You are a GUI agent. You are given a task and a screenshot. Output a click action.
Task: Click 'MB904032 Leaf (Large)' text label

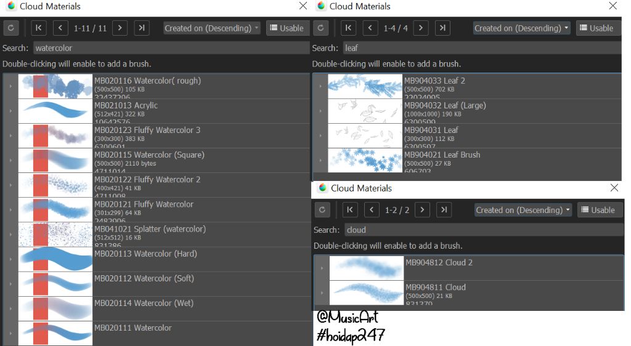[x=445, y=105]
